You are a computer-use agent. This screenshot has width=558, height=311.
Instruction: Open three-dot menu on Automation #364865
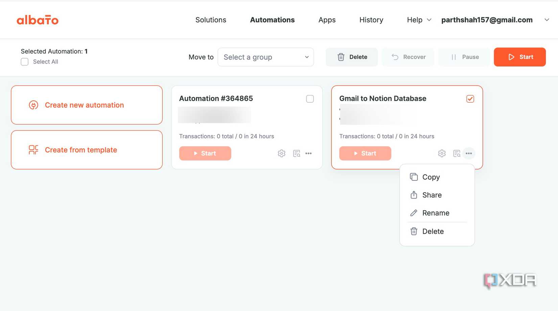(308, 153)
